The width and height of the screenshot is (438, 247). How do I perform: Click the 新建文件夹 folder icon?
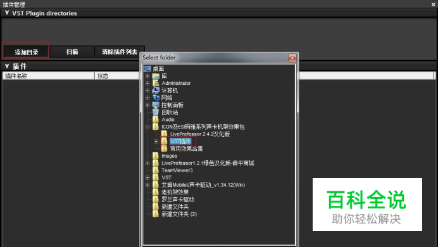tap(156, 206)
